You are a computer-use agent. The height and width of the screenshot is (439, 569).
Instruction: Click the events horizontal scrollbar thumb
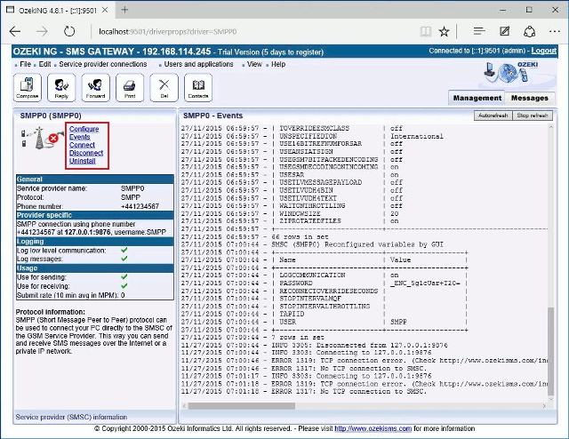pyautogui.click(x=242, y=406)
